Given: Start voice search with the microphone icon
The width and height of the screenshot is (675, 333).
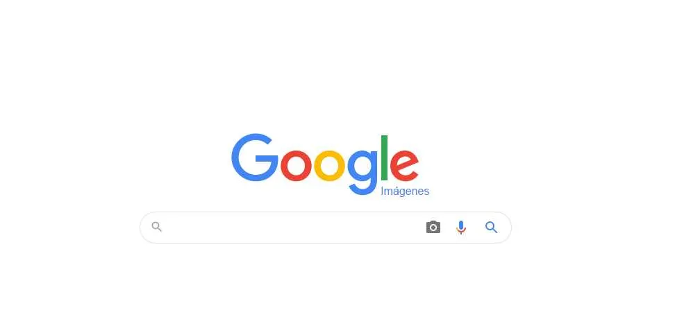Looking at the screenshot, I should click(460, 228).
